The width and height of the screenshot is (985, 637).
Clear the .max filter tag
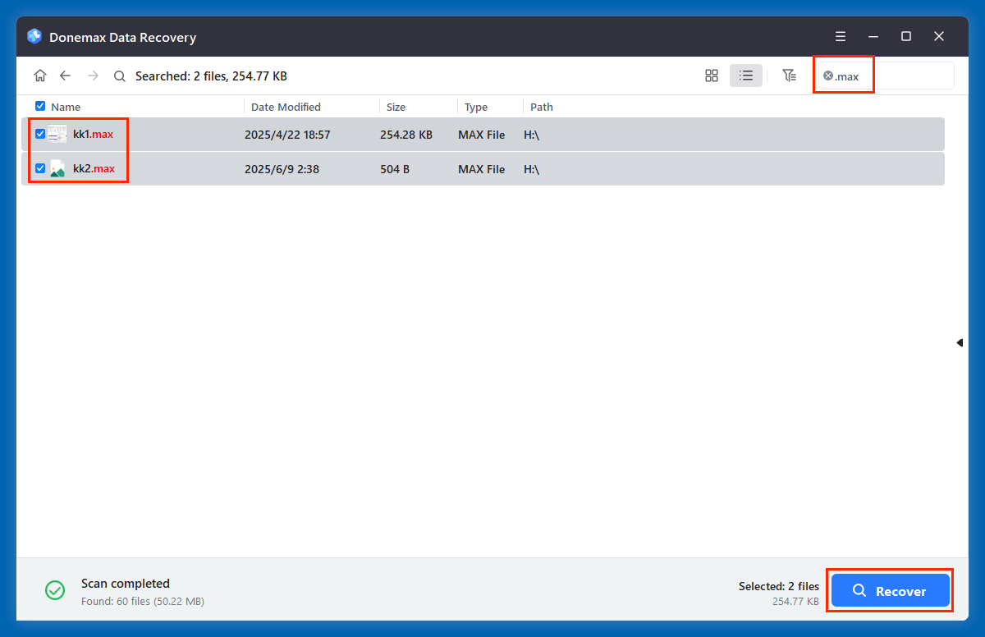tap(830, 76)
